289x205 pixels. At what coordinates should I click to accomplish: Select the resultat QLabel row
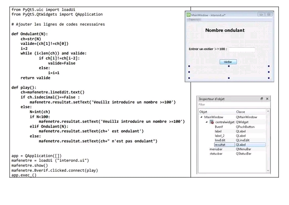tap(220, 145)
